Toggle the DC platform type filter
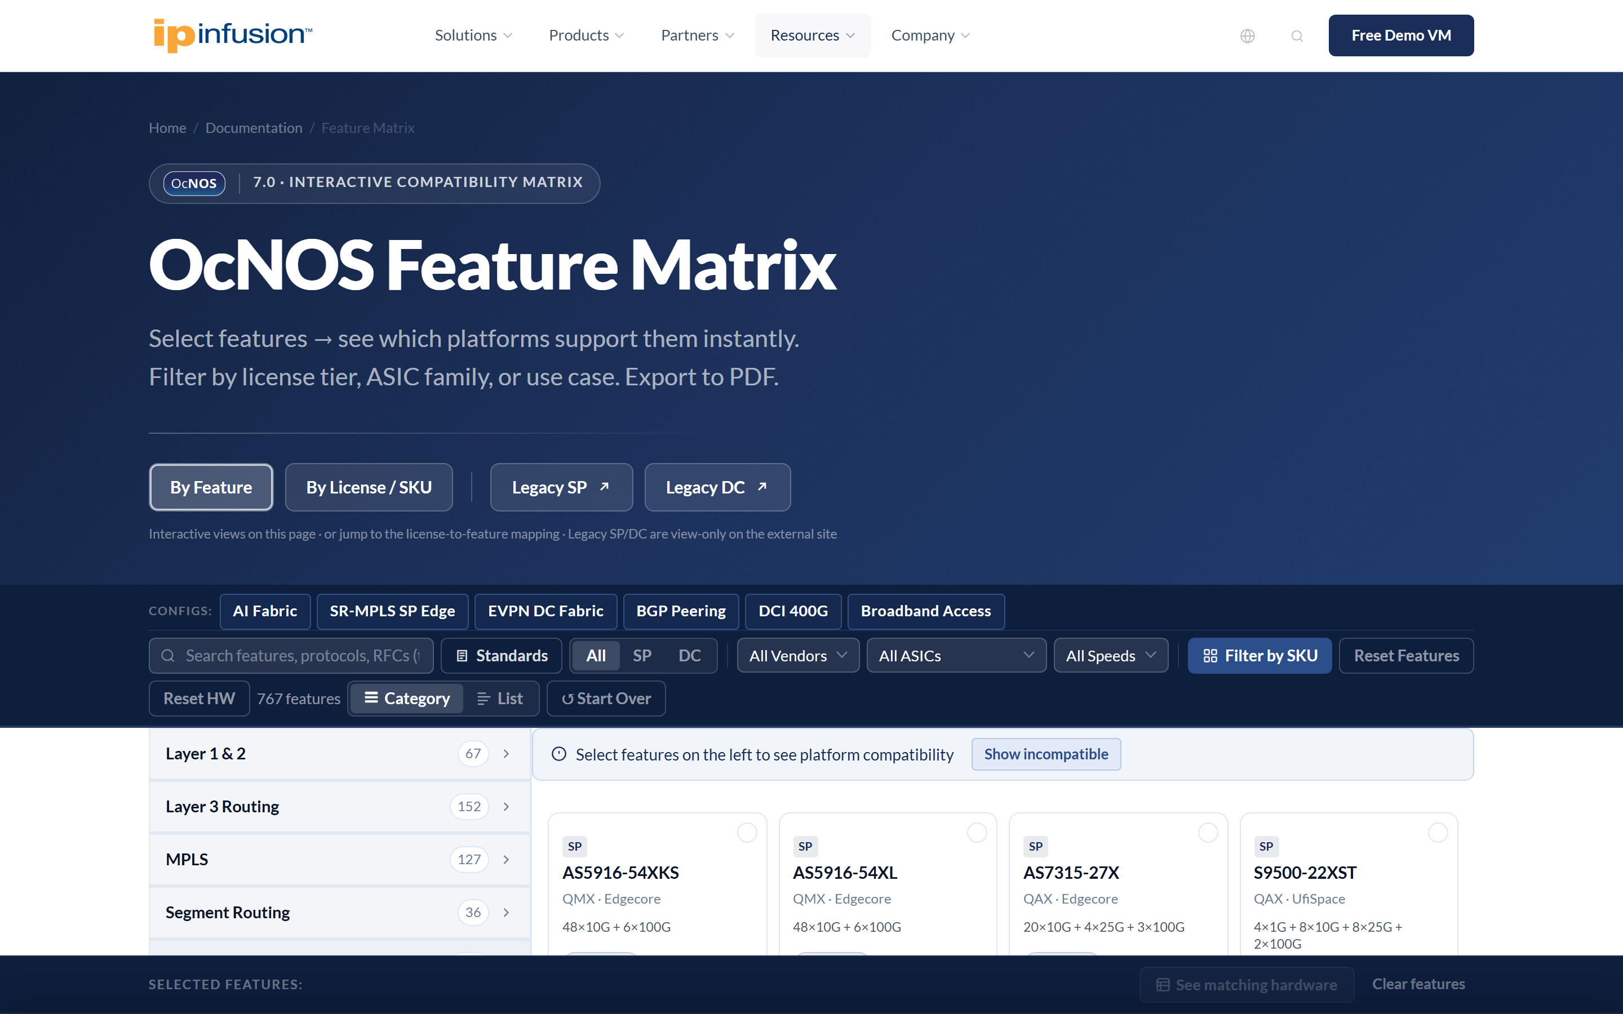 tap(689, 656)
